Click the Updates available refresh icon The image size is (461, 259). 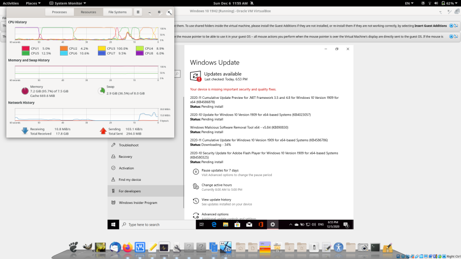point(196,76)
